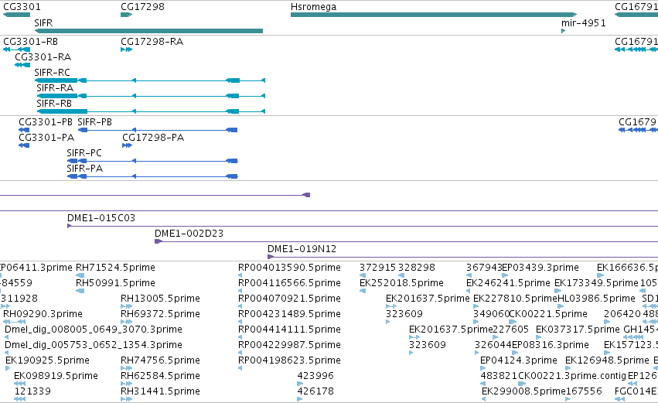Click the RH31441.5prime EST label
Image resolution: width=658 pixels, height=403 pixels.
point(160,391)
